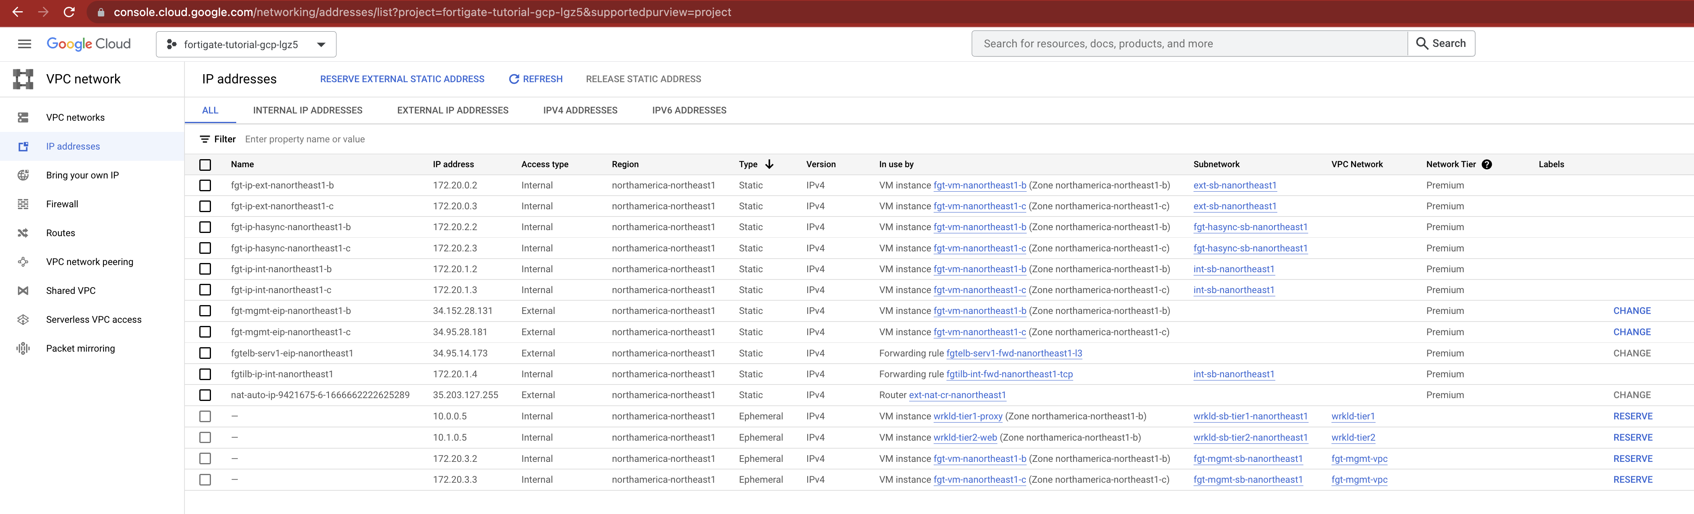Image resolution: width=1694 pixels, height=514 pixels.
Task: Check the select-all header checkbox
Action: coord(205,164)
